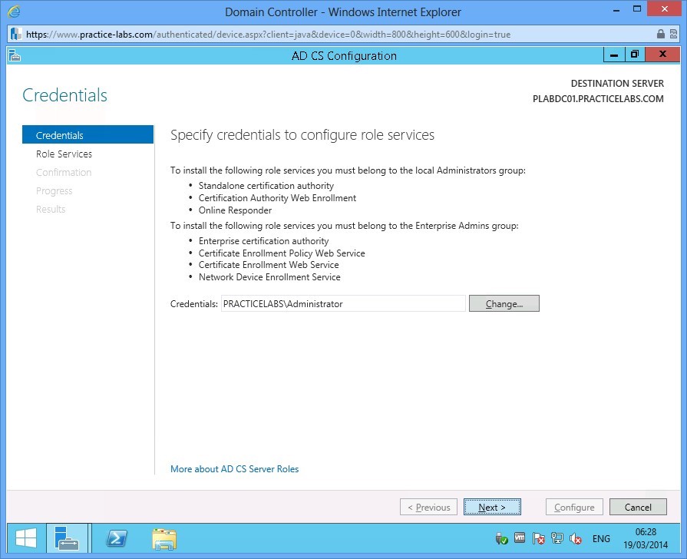Switch keyboard language via ENG indicator

click(601, 538)
